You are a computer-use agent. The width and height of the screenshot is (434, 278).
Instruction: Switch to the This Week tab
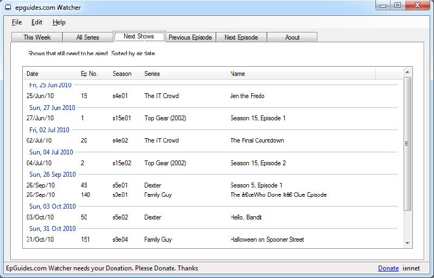tap(37, 37)
